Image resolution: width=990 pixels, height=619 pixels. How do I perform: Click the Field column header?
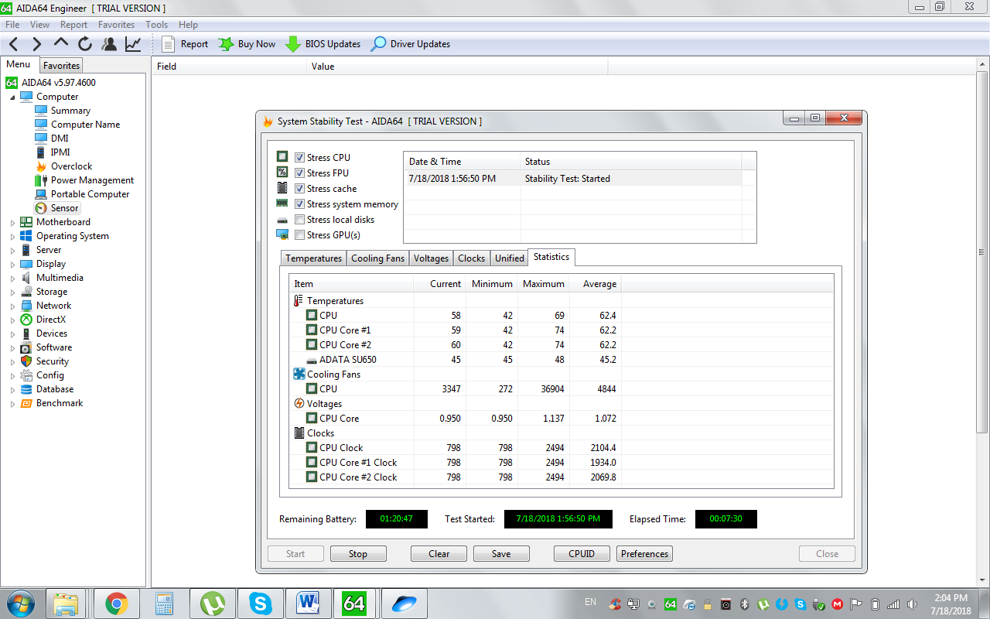point(229,67)
